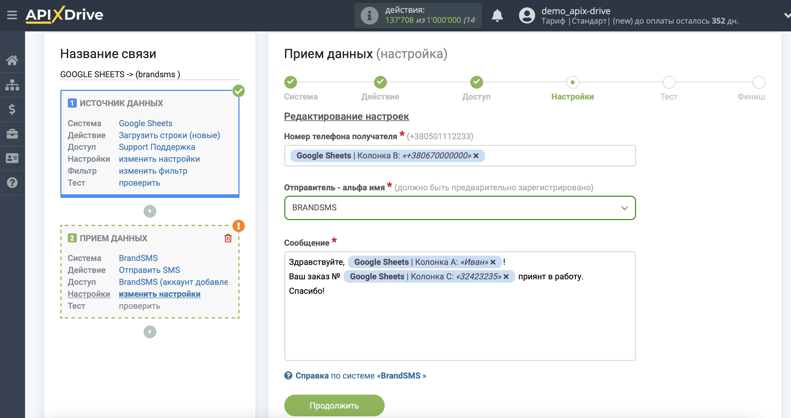Add step between source and receiver
The image size is (791, 418).
150,211
